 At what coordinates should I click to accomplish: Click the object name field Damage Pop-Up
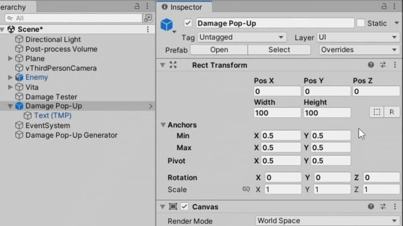pos(275,23)
